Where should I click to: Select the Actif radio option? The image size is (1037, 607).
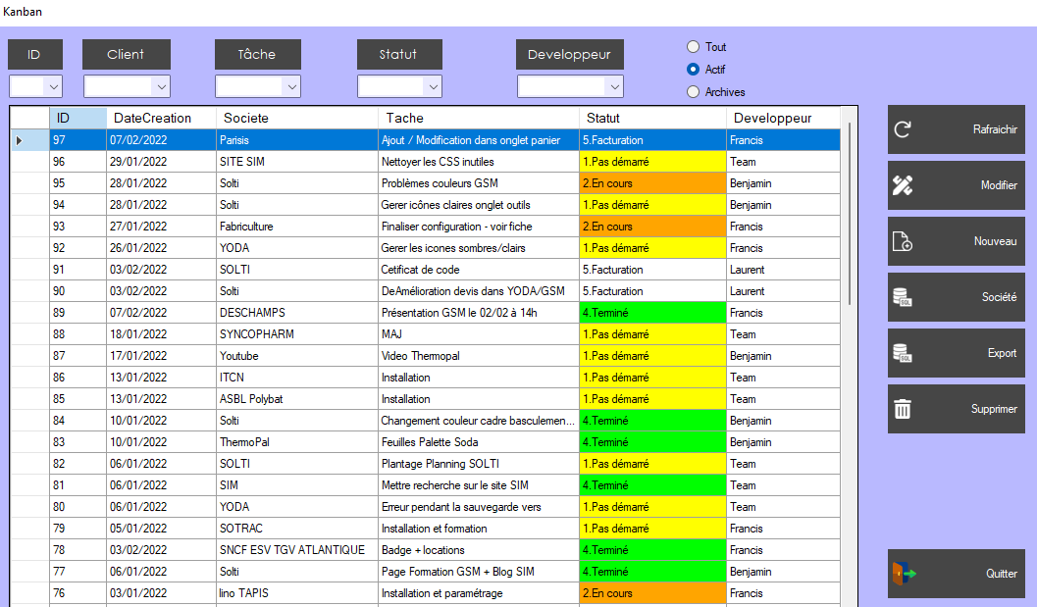[x=693, y=70]
